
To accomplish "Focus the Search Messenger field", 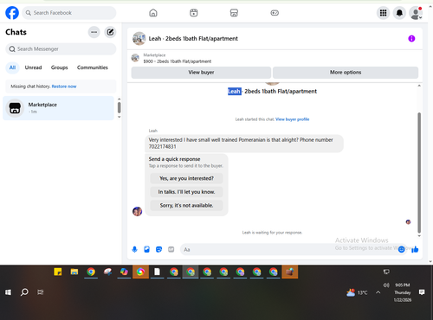I will pos(61,49).
